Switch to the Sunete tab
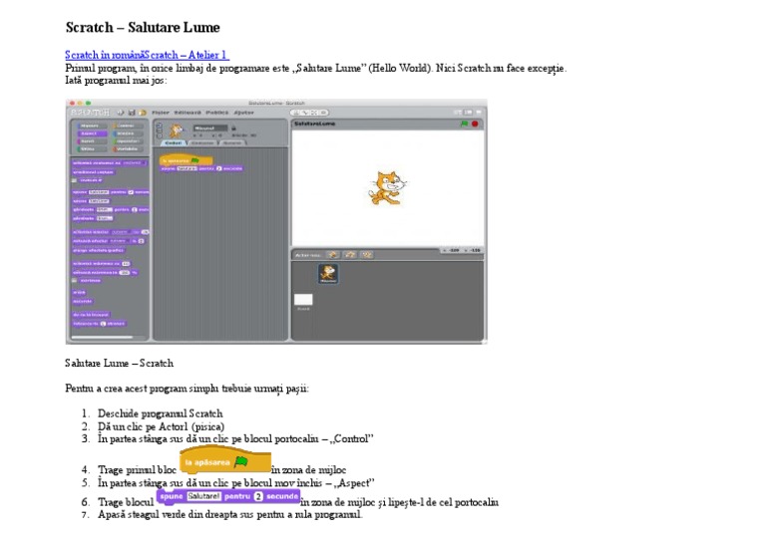Screen dimensions: 766x541 (232, 142)
